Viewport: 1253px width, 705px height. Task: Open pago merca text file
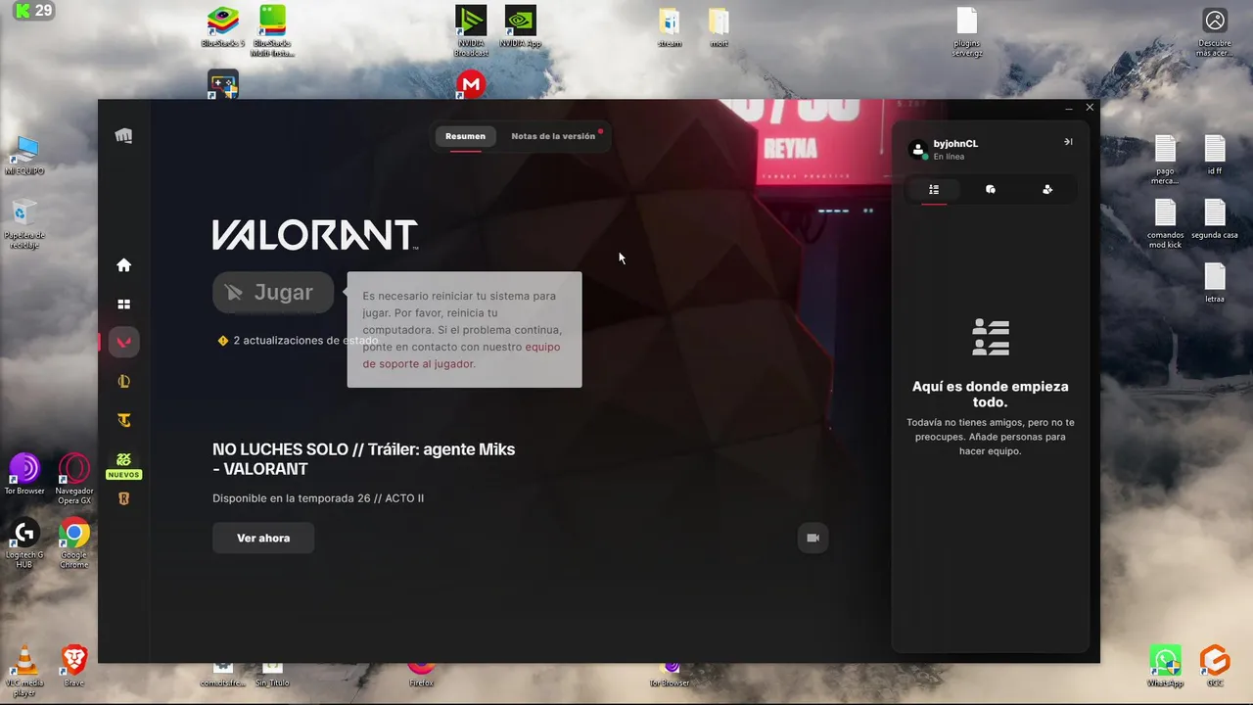point(1165,160)
